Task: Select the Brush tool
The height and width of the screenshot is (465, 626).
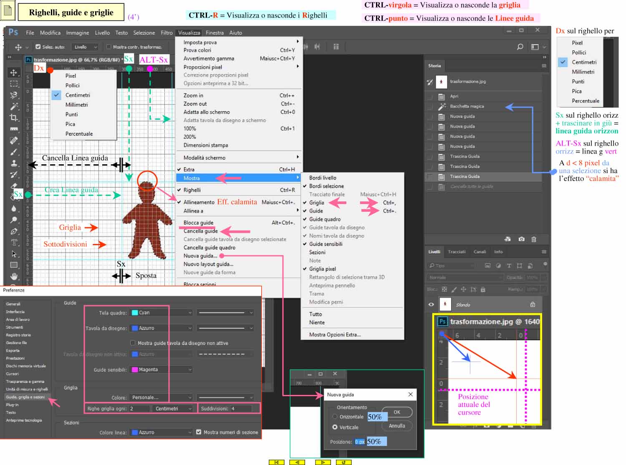Action: click(x=14, y=152)
